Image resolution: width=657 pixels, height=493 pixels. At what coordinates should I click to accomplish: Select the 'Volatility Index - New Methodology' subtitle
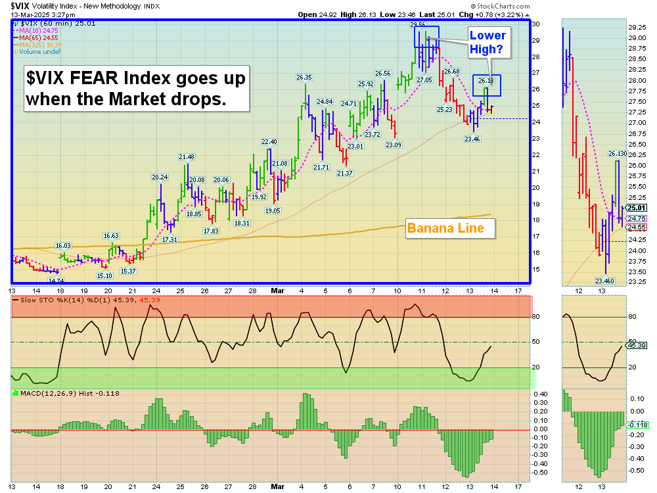coord(87,7)
